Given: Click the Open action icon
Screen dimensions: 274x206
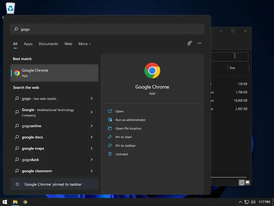Looking at the screenshot, I should coord(110,111).
